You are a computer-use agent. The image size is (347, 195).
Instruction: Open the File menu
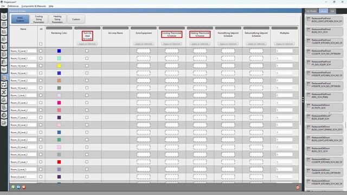tap(3, 6)
